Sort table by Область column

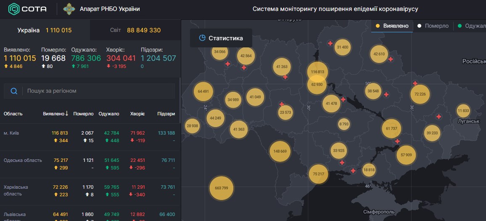[x=13, y=114]
